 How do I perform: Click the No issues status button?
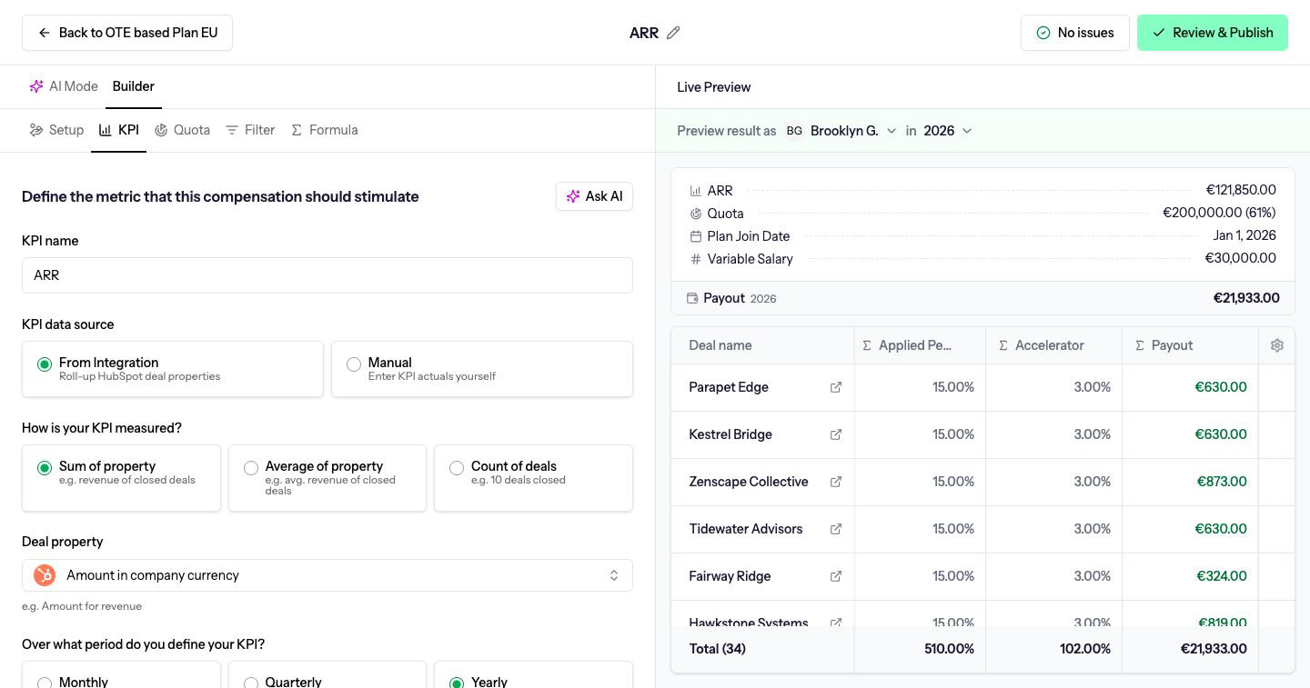pyautogui.click(x=1075, y=33)
